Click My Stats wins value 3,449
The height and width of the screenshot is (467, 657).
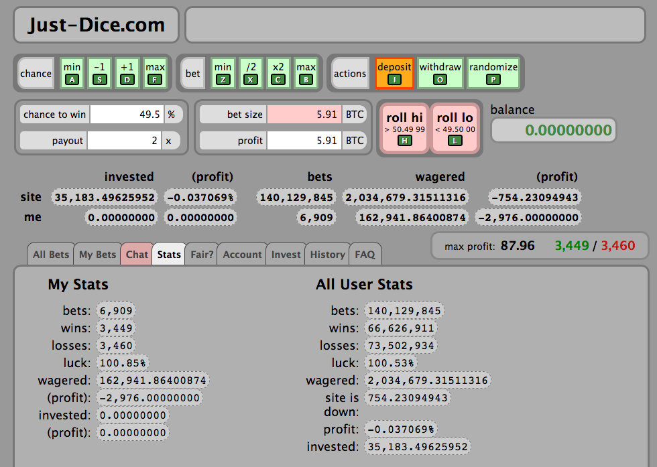[x=116, y=328]
